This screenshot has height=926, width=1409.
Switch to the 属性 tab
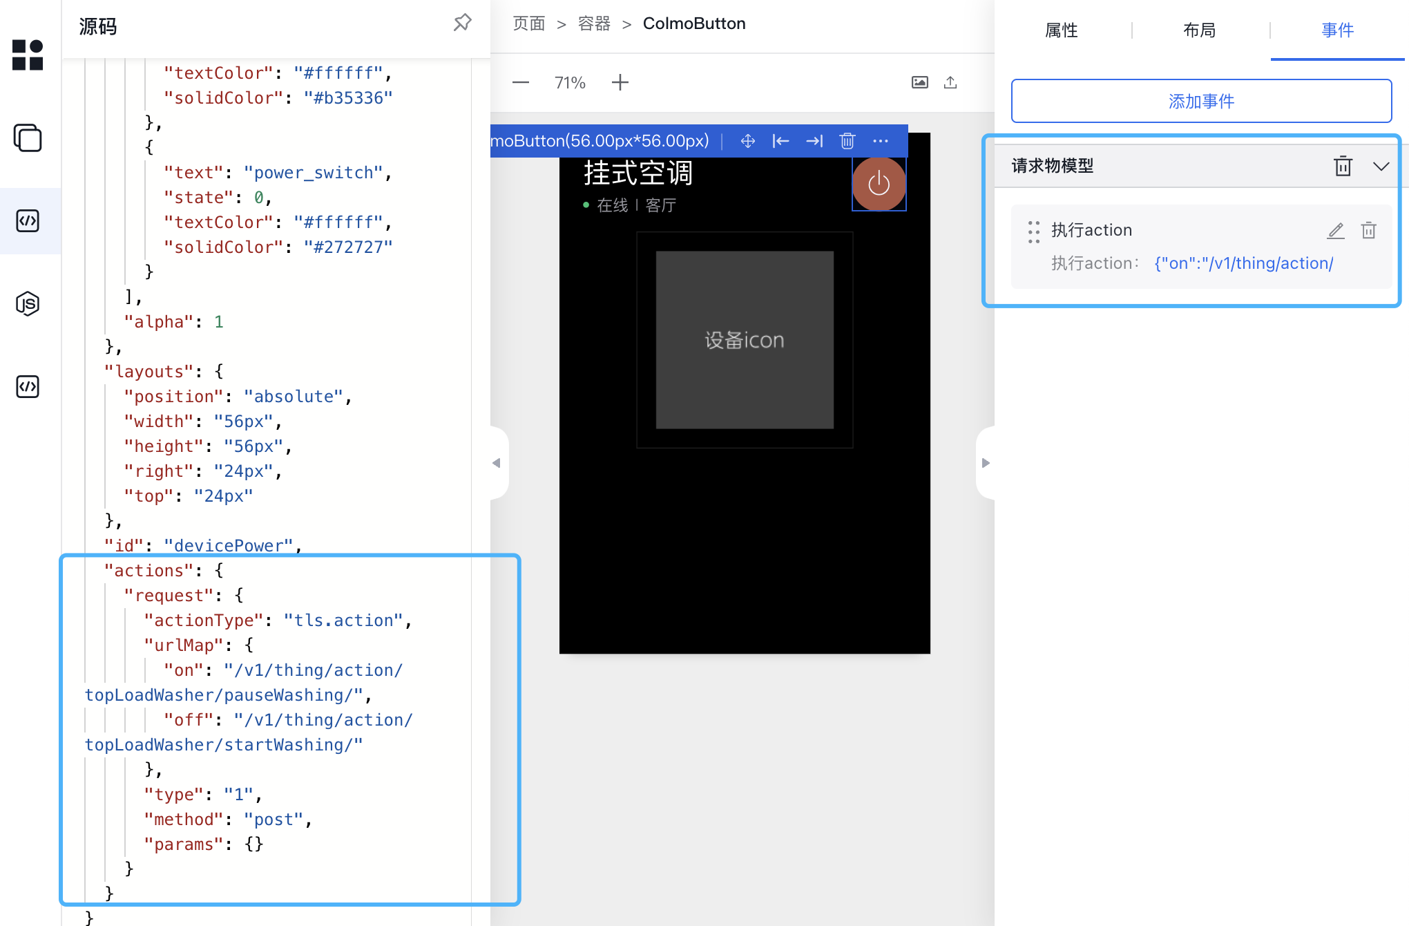[1062, 30]
